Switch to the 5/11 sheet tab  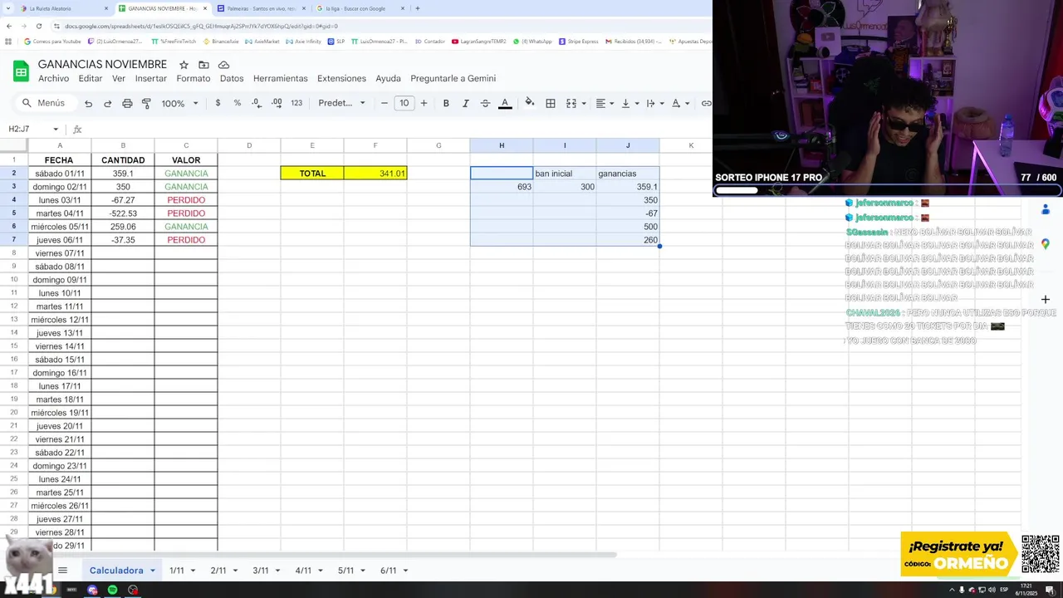345,571
